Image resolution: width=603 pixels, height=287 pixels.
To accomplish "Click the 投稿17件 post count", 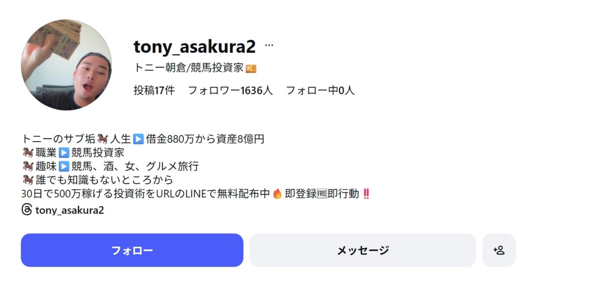I will pyautogui.click(x=154, y=90).
